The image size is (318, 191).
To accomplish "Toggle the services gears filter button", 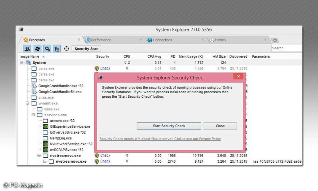I will coord(47,49).
